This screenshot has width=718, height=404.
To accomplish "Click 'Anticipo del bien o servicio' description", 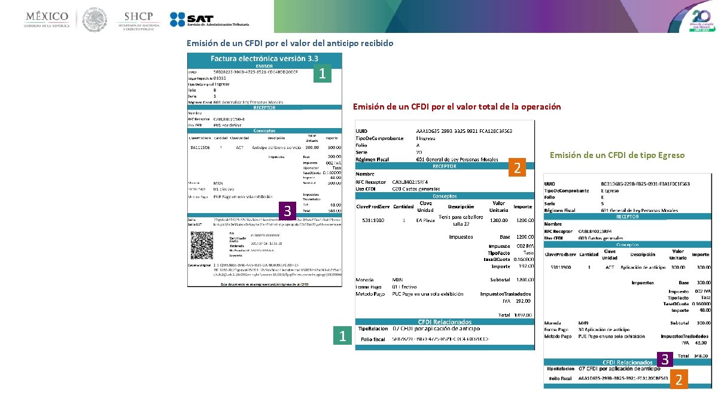I will (x=276, y=147).
